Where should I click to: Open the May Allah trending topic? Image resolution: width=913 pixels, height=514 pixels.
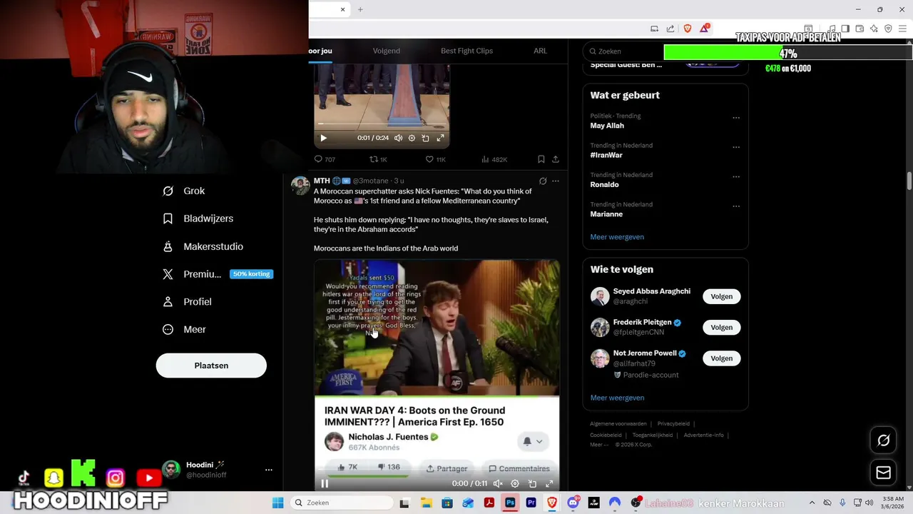pyautogui.click(x=607, y=126)
